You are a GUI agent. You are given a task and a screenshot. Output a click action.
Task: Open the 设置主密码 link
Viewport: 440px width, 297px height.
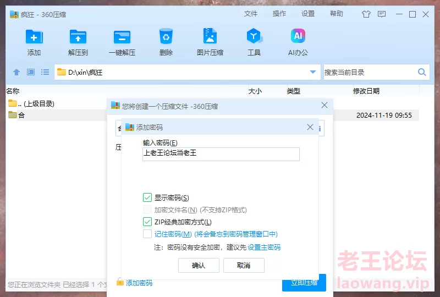pyautogui.click(x=264, y=248)
